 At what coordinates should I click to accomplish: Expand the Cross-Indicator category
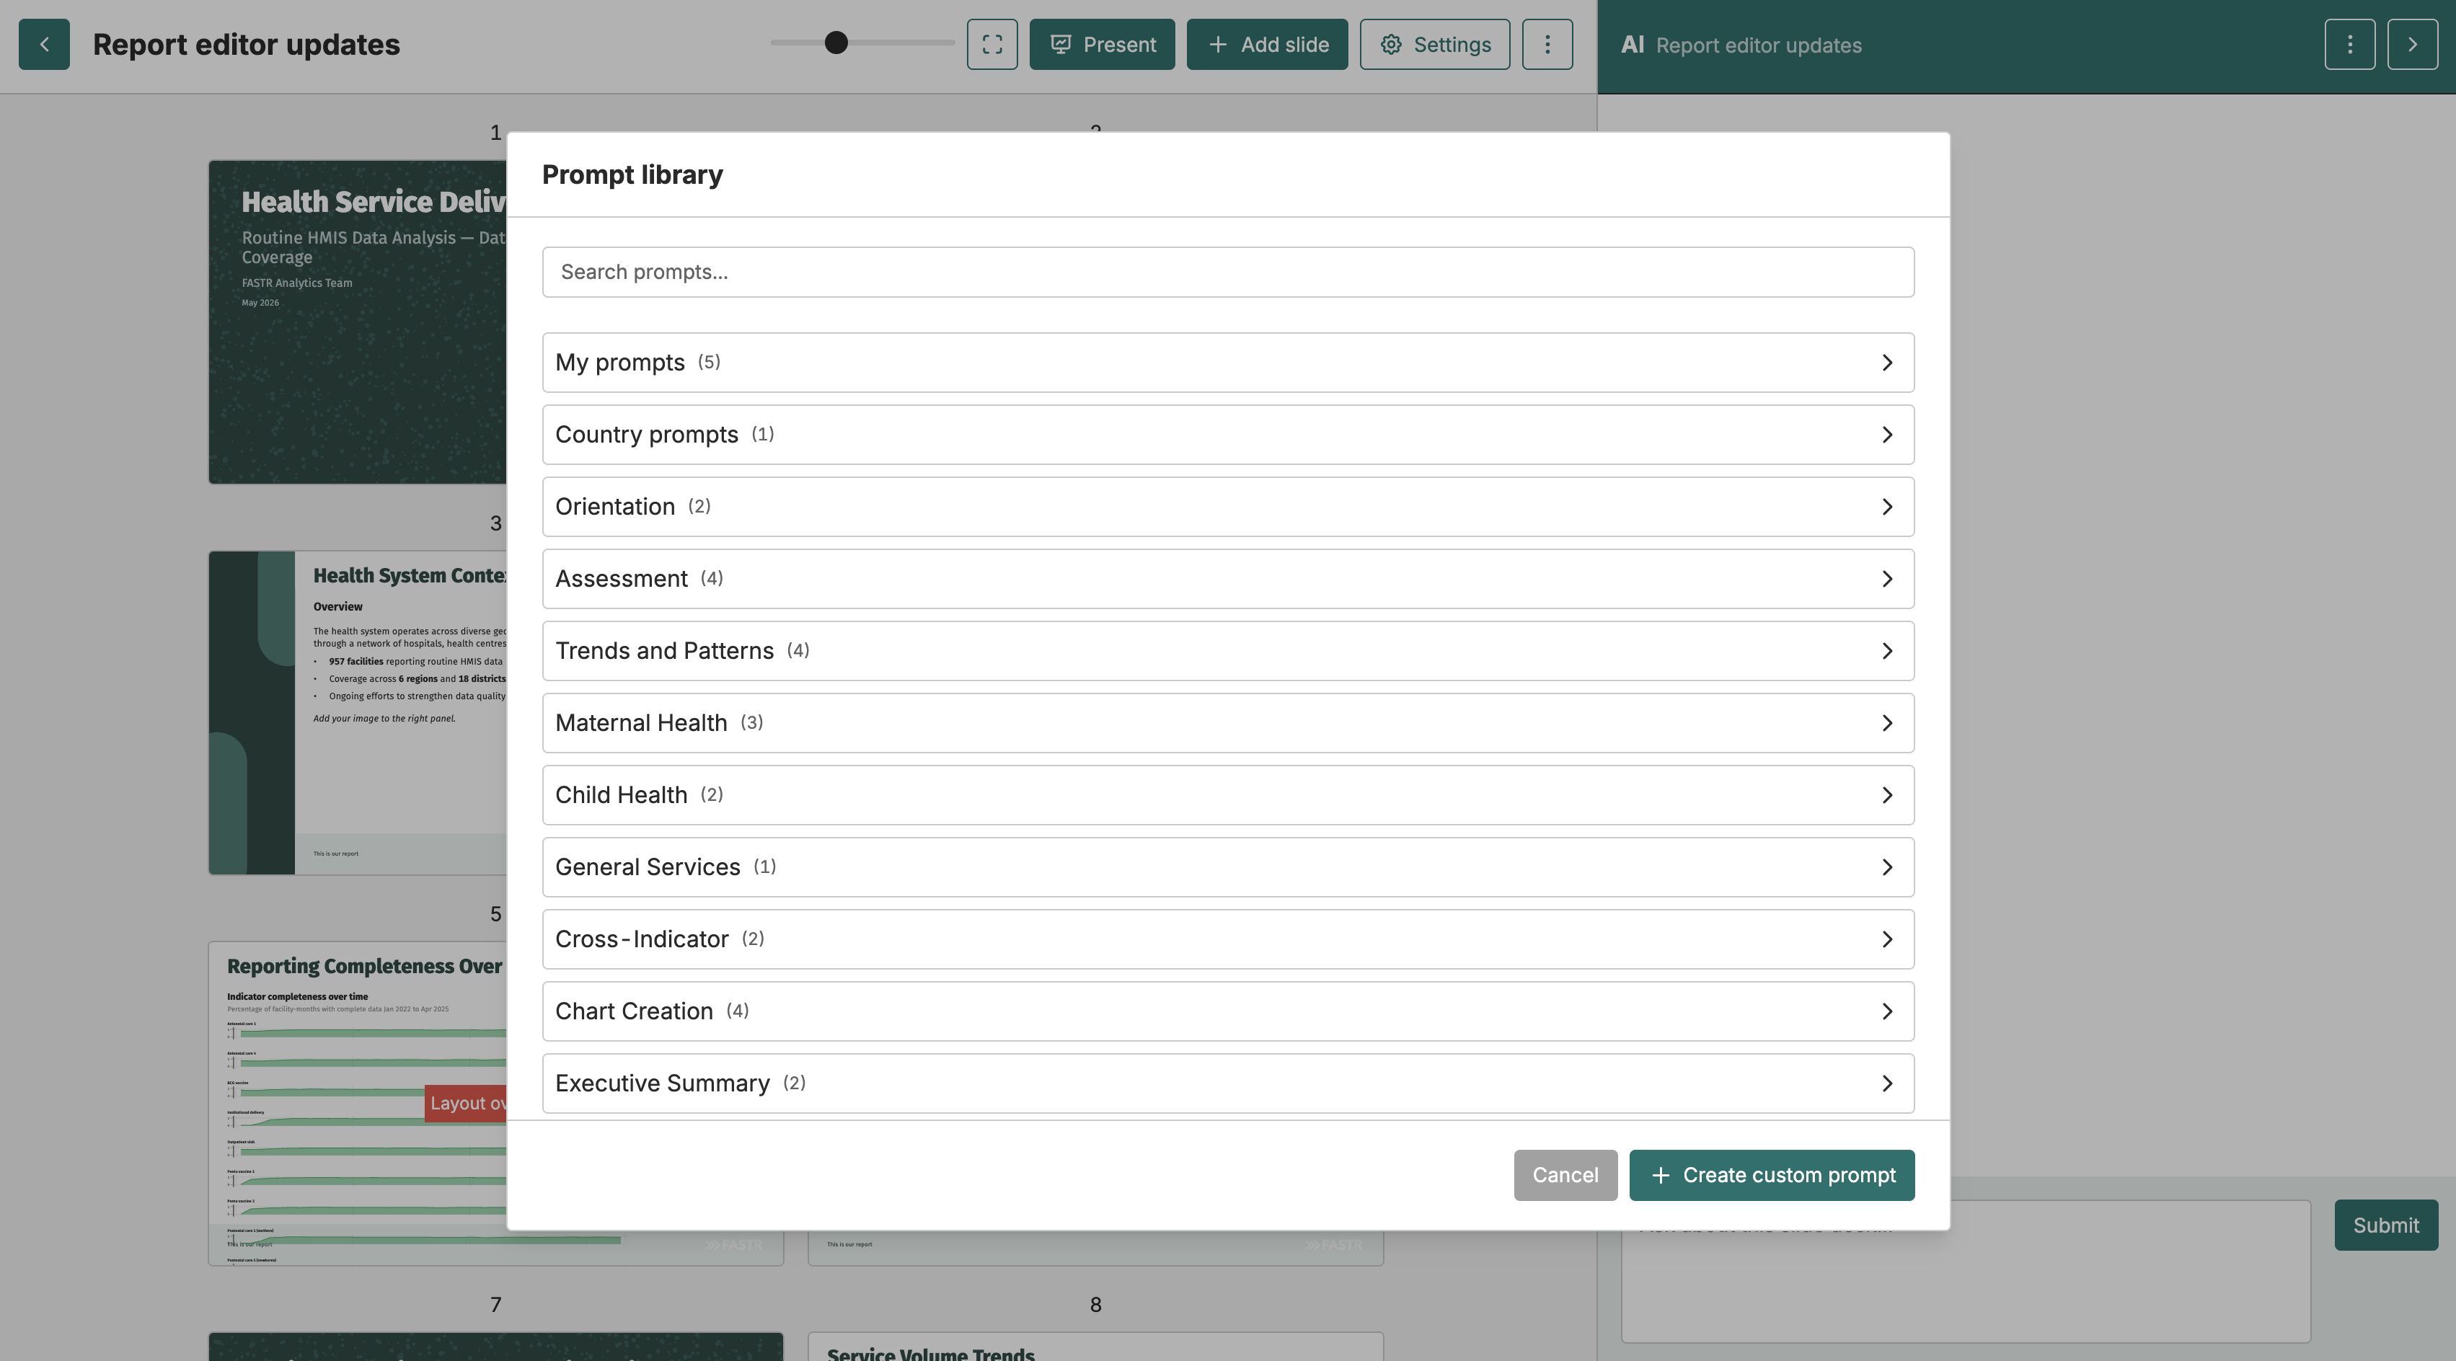1228,940
